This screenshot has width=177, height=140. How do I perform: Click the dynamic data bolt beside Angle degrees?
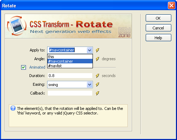(x=97, y=59)
